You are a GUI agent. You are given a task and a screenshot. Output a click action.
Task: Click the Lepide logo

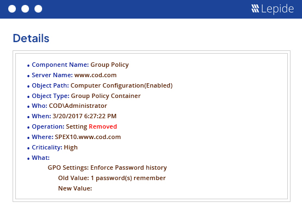tap(272, 9)
